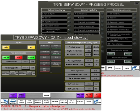Edit the ACC Time value field
140x111 pixels.
coord(12,73)
